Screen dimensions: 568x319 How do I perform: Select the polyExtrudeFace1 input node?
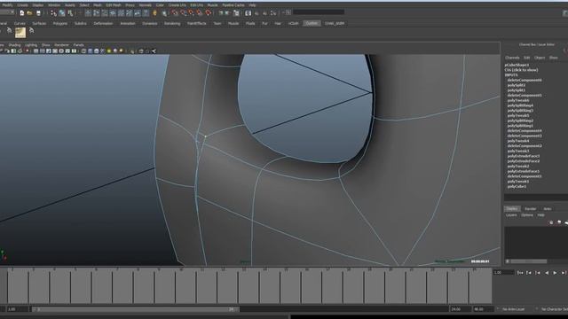524,171
